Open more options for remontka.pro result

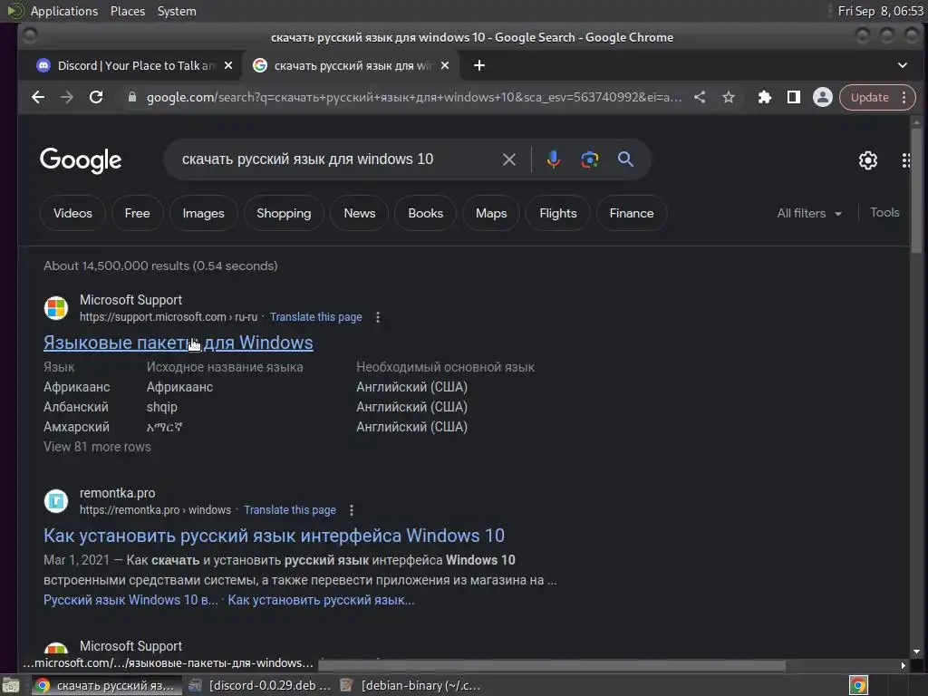(352, 510)
